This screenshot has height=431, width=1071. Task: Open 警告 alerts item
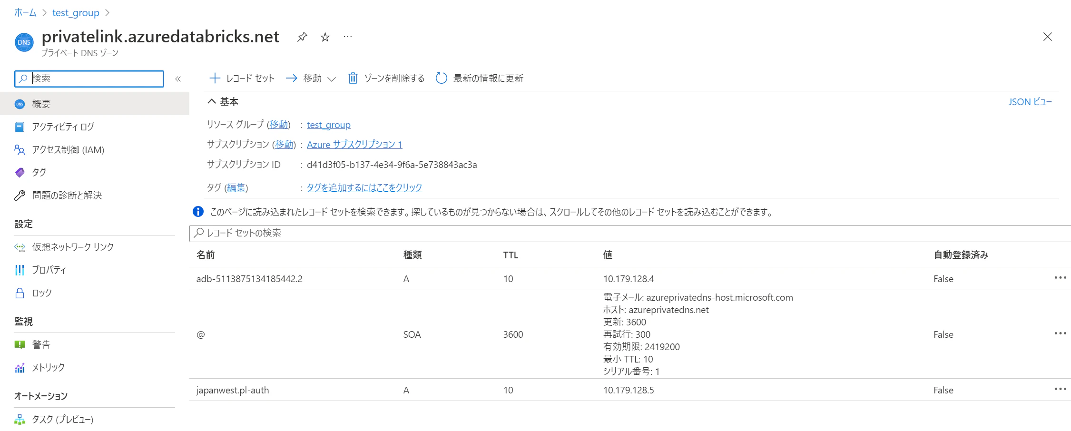coord(95,344)
